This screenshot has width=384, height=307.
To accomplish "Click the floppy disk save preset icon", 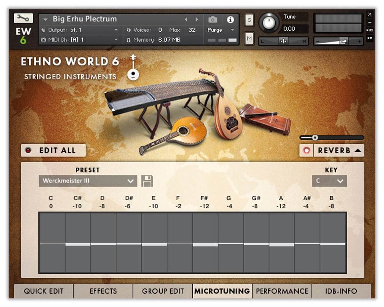I will (x=147, y=181).
